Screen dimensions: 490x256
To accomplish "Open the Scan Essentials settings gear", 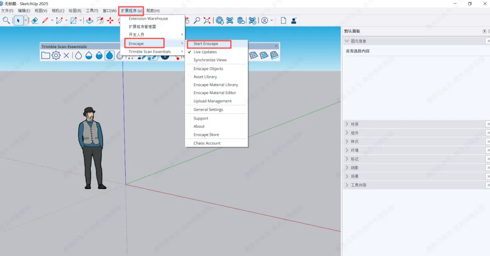I will point(56,56).
